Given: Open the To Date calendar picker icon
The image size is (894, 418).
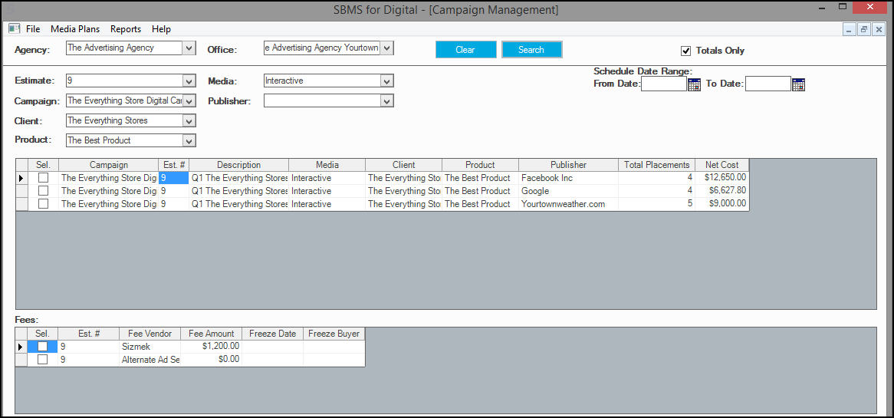Looking at the screenshot, I should pos(798,84).
